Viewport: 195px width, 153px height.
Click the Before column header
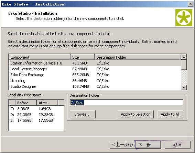click(26, 103)
